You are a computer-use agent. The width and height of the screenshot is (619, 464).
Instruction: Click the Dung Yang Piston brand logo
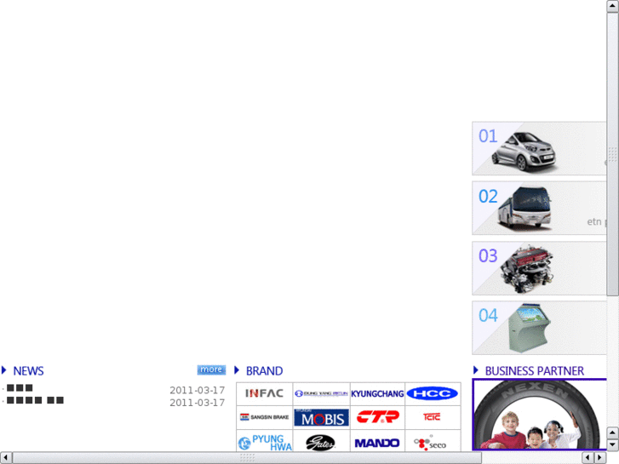pos(321,393)
